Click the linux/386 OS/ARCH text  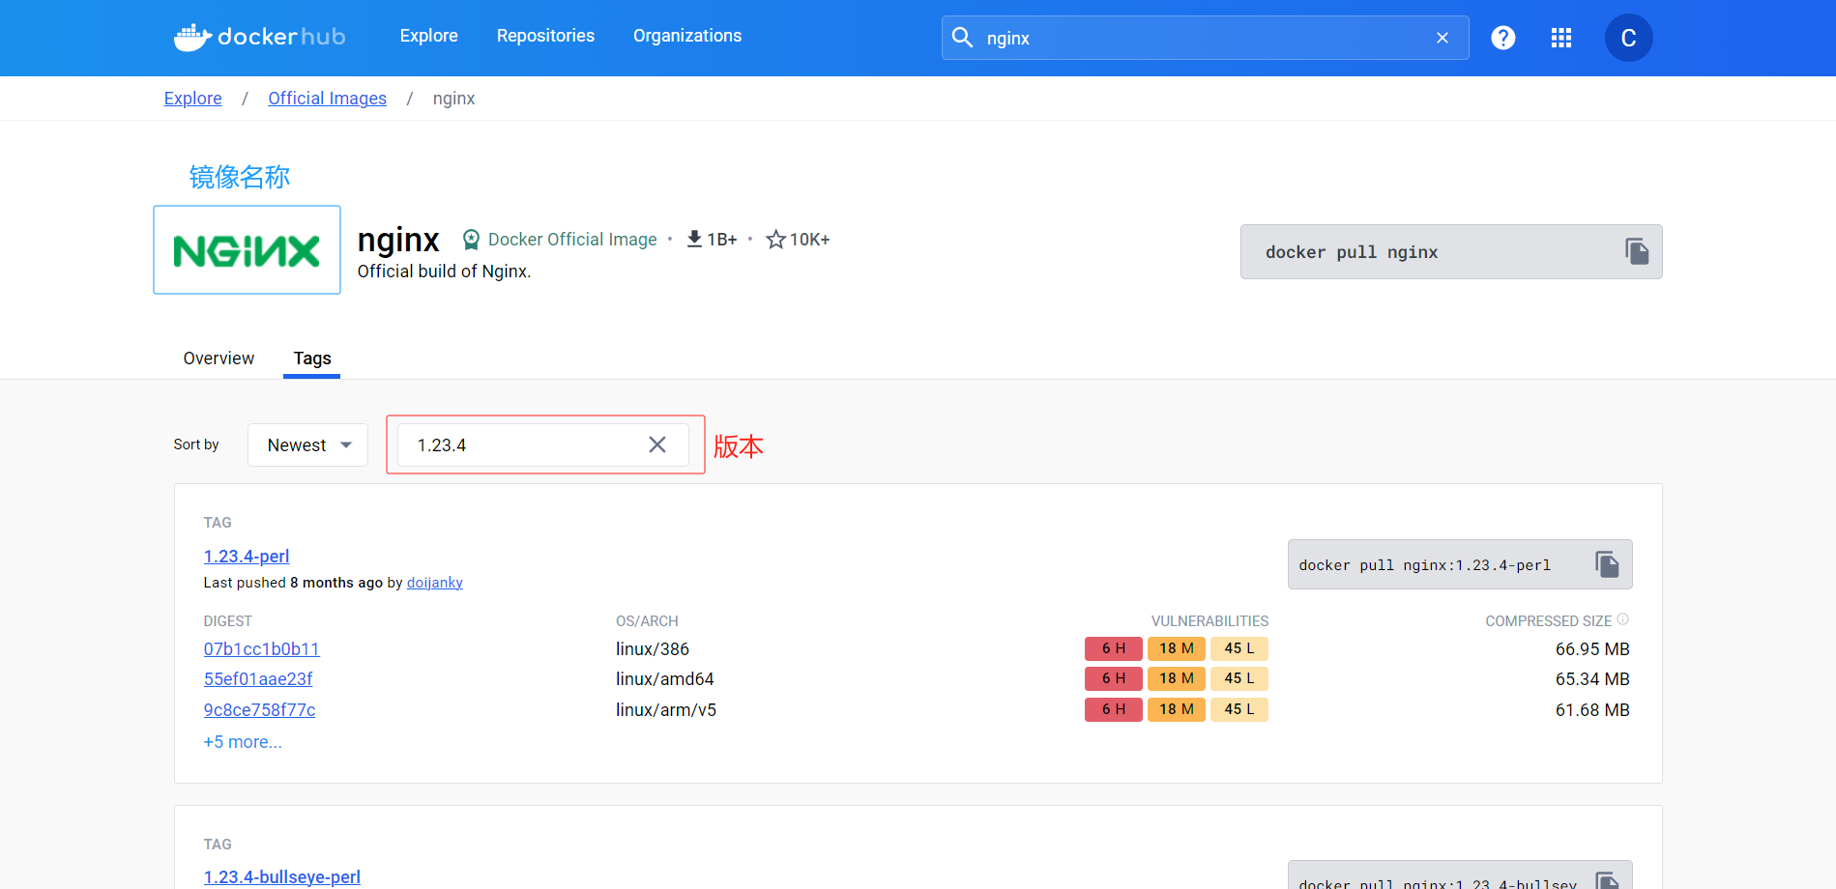(x=652, y=649)
